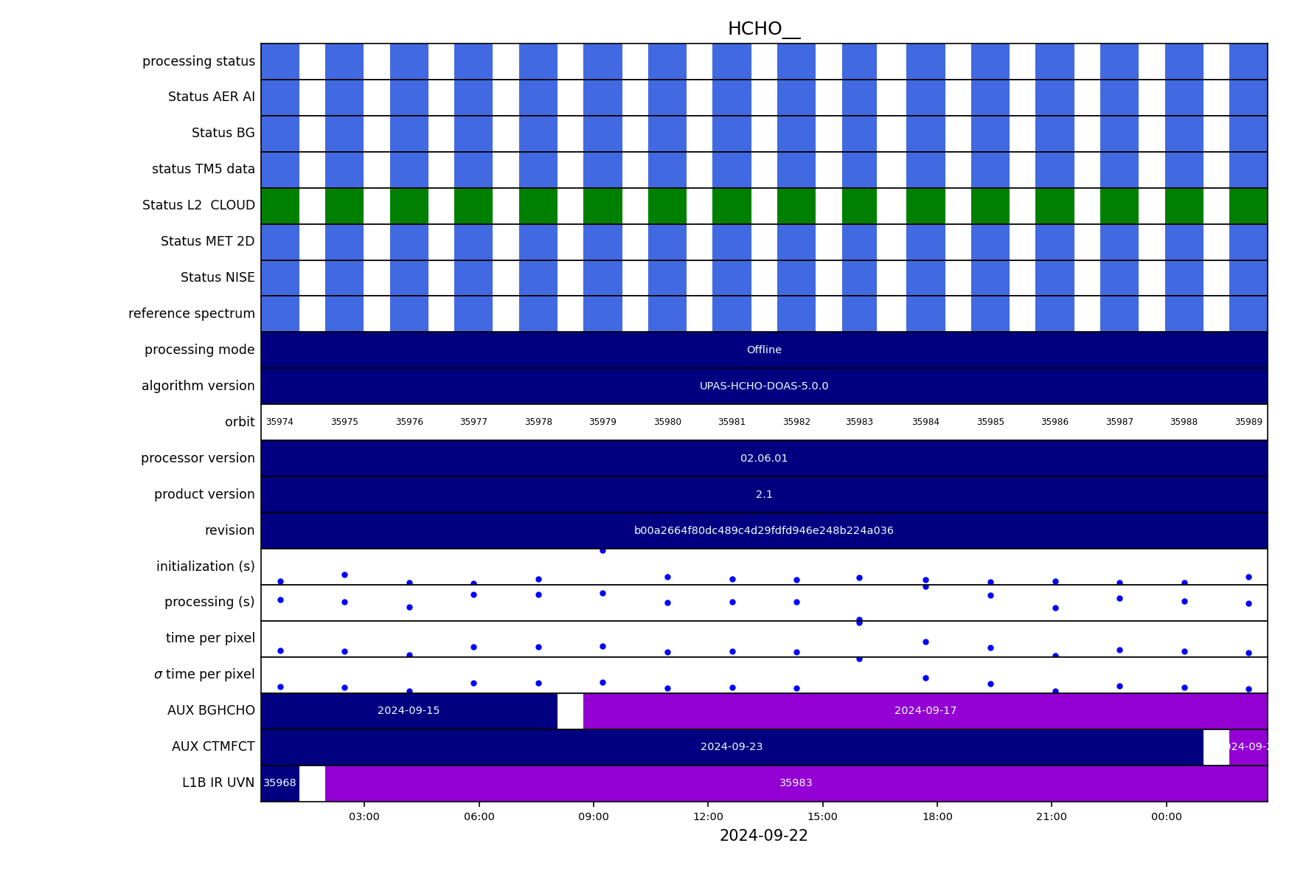
Task: Click L1B IR UVN 35968 segment
Action: 280,783
